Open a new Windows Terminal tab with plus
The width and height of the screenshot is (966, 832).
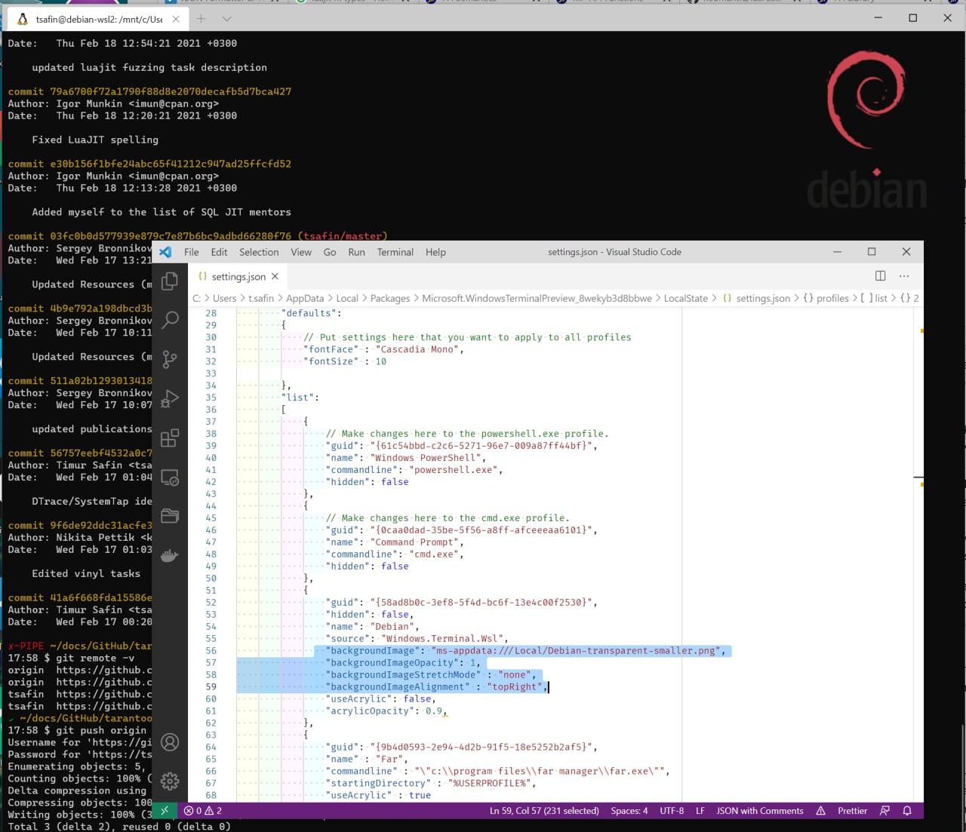201,19
